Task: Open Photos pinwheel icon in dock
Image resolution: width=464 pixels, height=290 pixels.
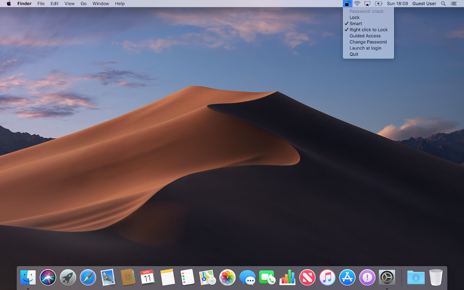Action: pyautogui.click(x=227, y=278)
